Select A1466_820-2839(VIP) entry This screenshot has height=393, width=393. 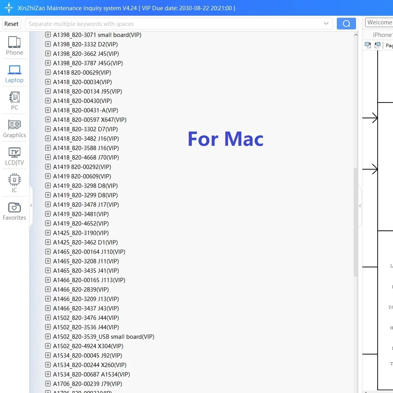click(x=81, y=290)
